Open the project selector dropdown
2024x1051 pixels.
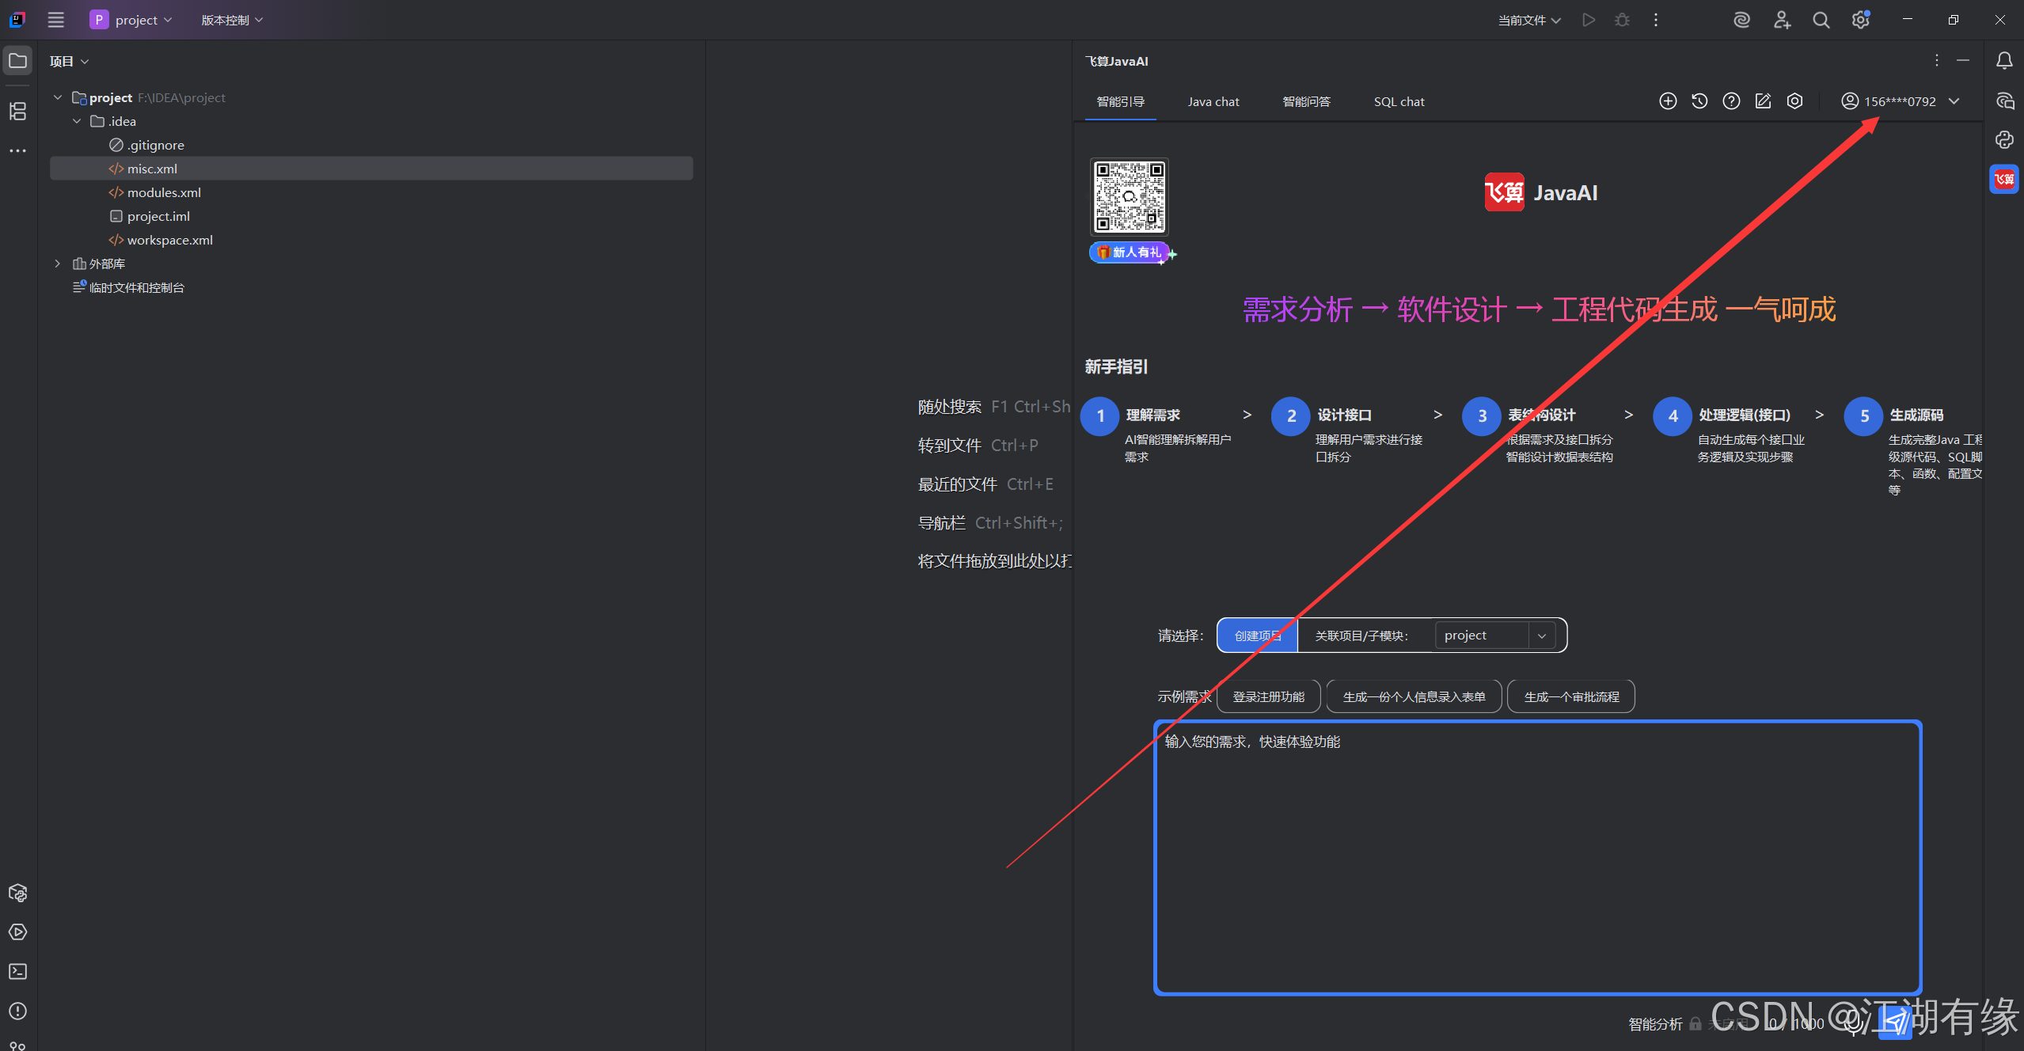point(131,20)
